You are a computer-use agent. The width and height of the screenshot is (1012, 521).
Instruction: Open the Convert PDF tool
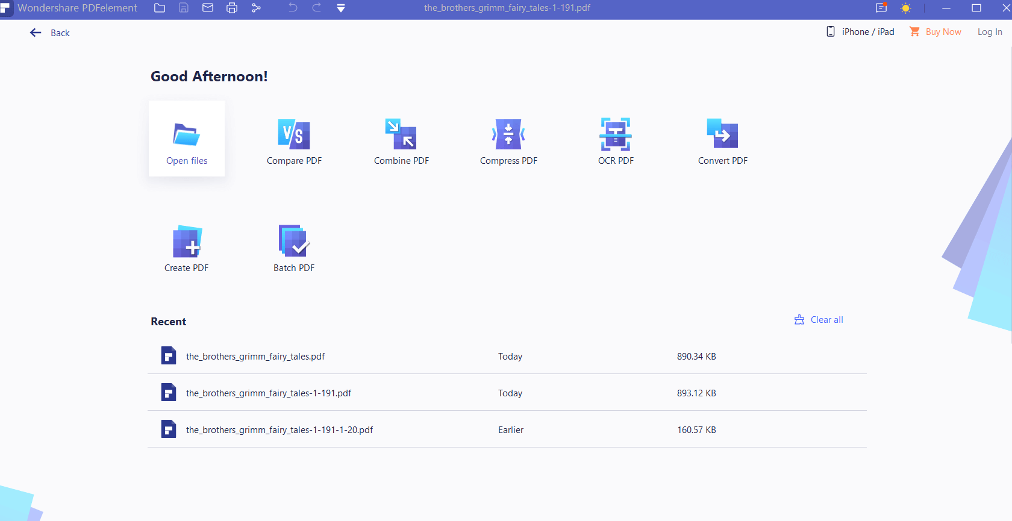coord(722,141)
